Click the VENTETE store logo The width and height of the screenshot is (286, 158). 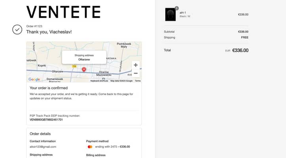click(x=63, y=12)
